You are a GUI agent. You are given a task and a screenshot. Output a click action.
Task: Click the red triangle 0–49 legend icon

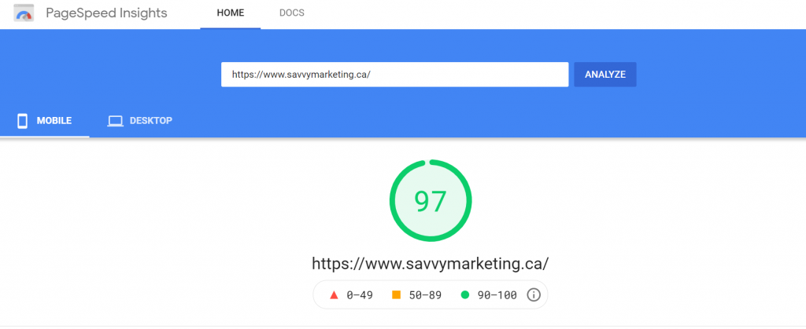coord(334,294)
